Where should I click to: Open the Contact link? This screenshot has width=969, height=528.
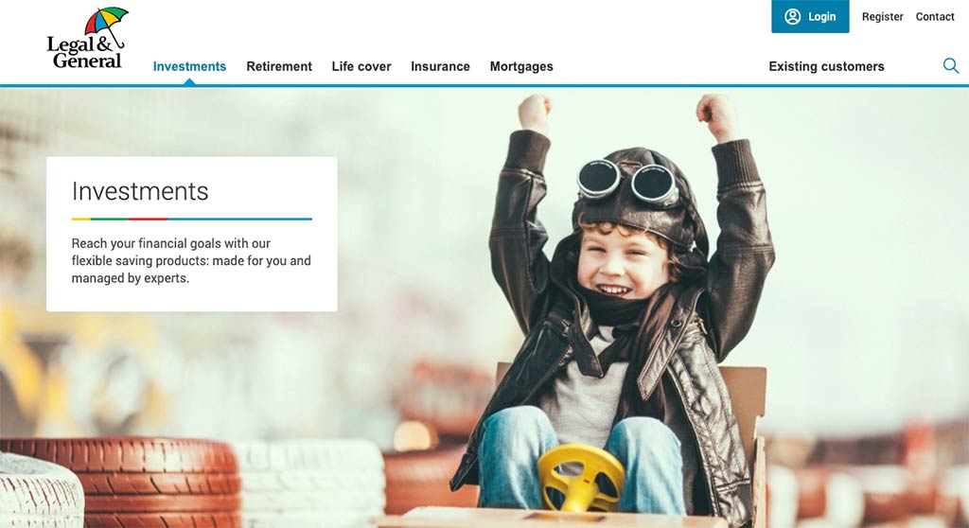tap(934, 17)
